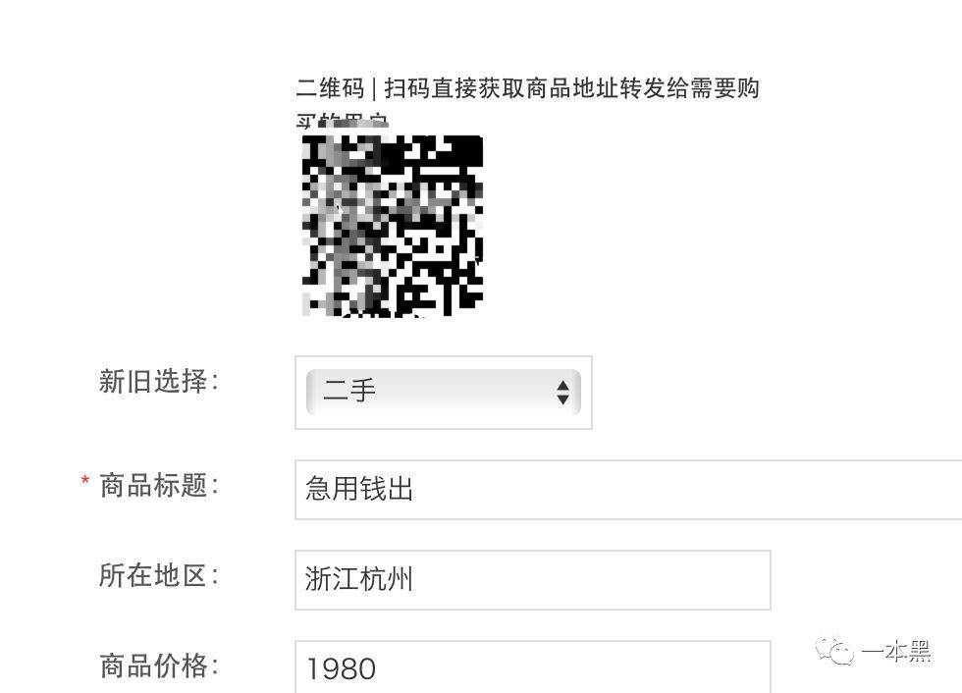Click the red required asterisk marker
962x693 pixels.
tap(85, 481)
